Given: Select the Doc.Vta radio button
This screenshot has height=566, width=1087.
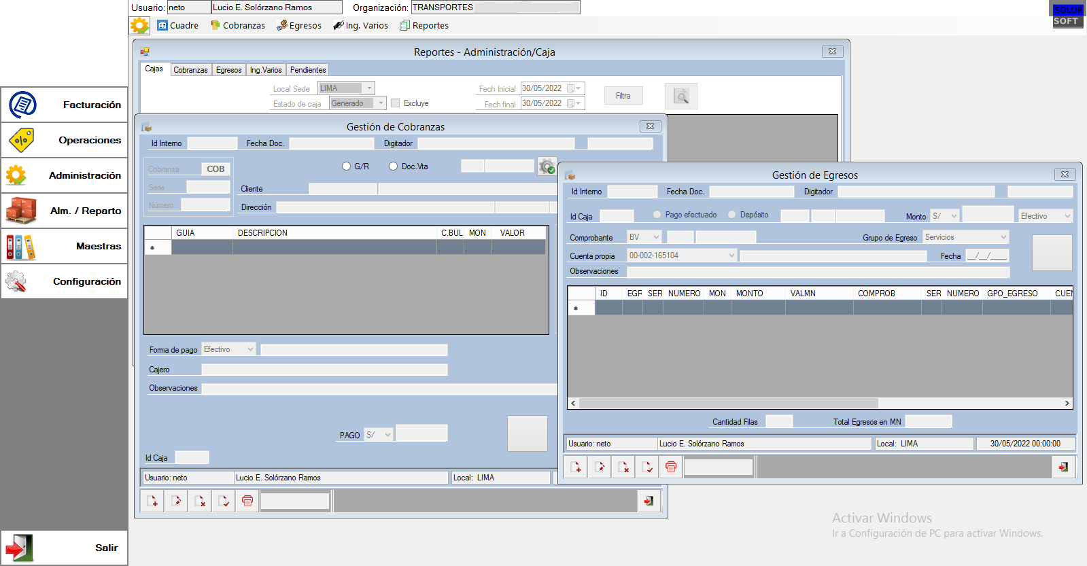Looking at the screenshot, I should click(x=394, y=166).
